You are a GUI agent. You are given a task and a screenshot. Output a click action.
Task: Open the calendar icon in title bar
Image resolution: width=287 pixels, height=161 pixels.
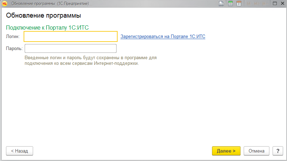[x=239, y=4]
